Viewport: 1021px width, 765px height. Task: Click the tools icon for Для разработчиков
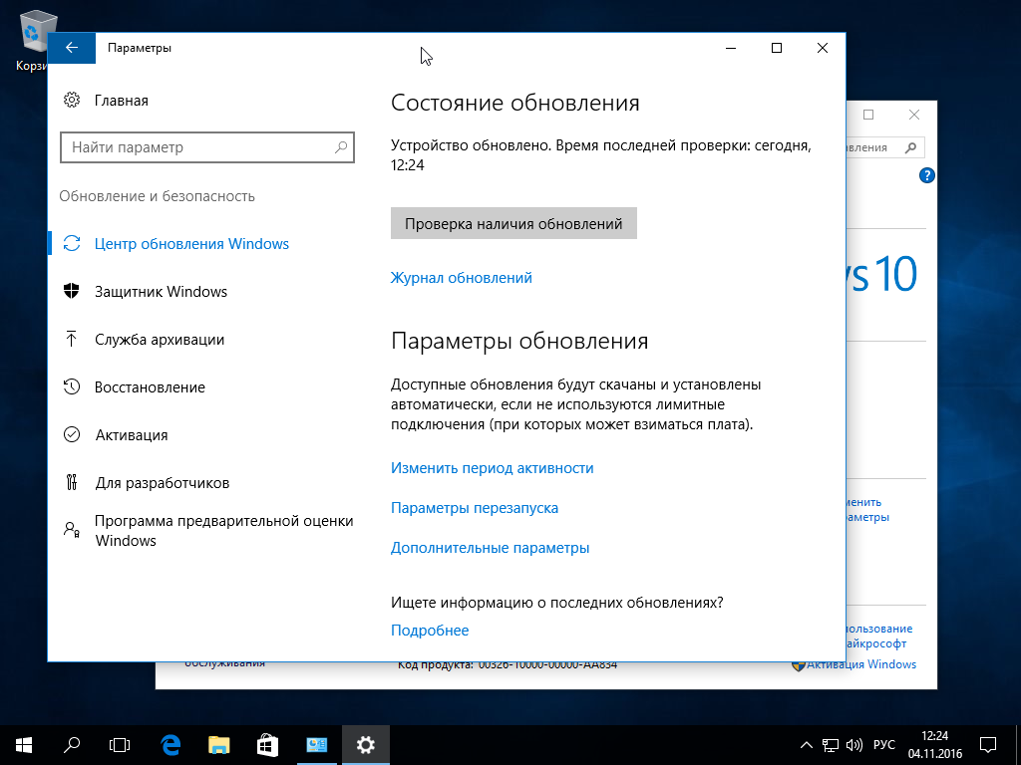pyautogui.click(x=72, y=482)
